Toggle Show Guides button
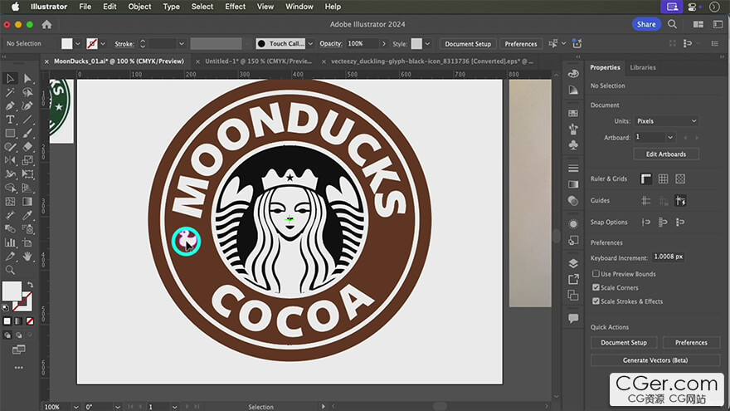 point(645,201)
